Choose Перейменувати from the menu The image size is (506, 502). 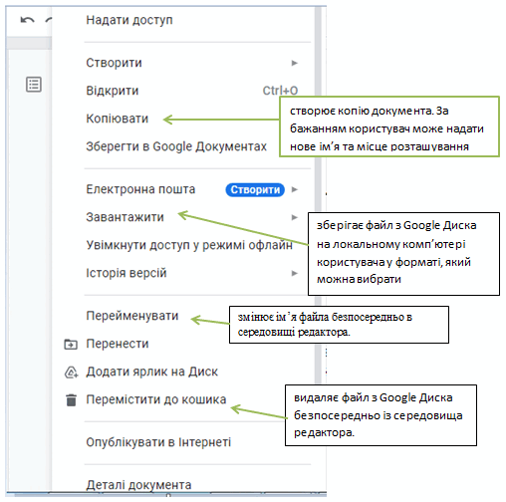pyautogui.click(x=132, y=316)
